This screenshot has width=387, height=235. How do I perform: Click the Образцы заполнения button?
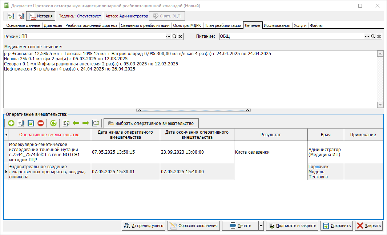click(194, 226)
